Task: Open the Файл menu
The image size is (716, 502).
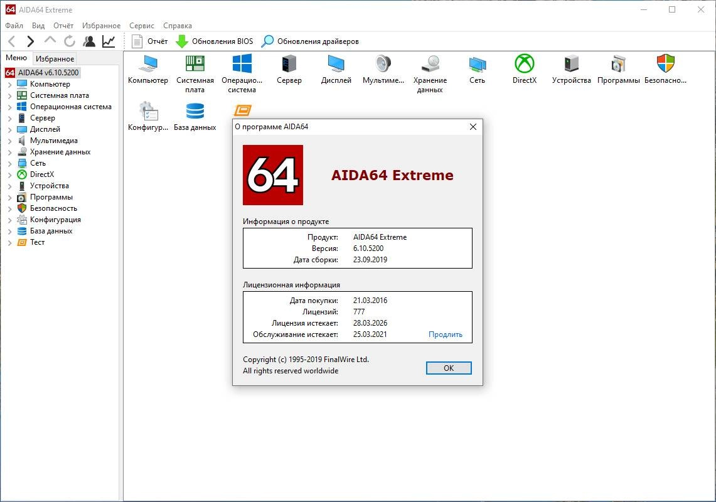Action: (x=14, y=26)
